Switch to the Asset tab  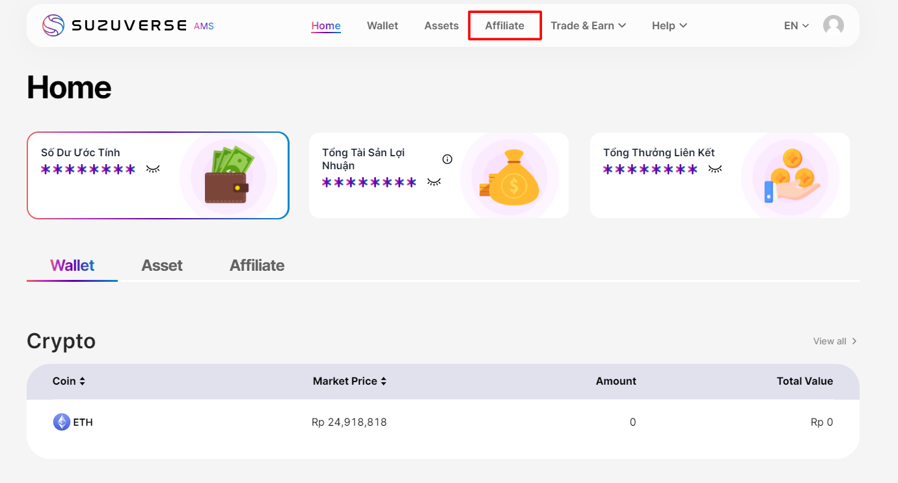pos(162,266)
